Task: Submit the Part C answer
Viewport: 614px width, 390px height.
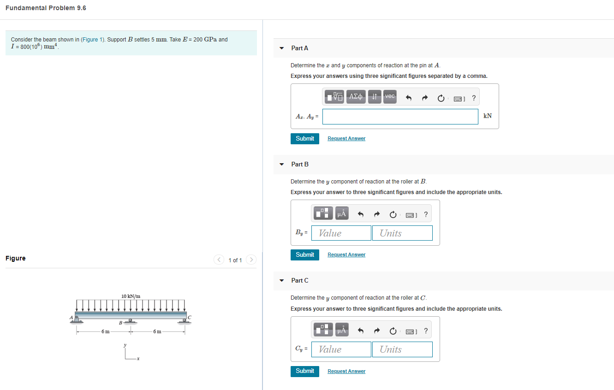Action: point(305,371)
